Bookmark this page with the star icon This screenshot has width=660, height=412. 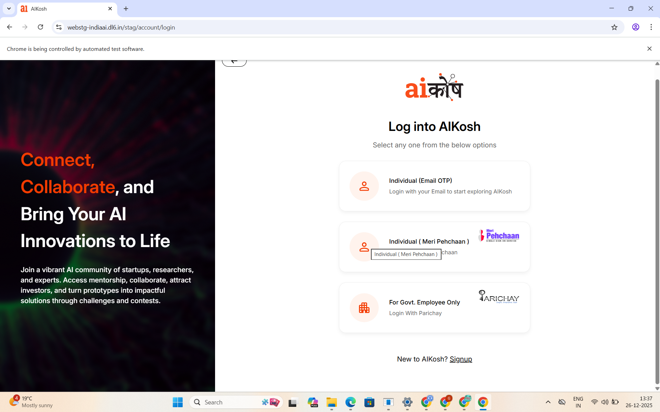pyautogui.click(x=614, y=27)
